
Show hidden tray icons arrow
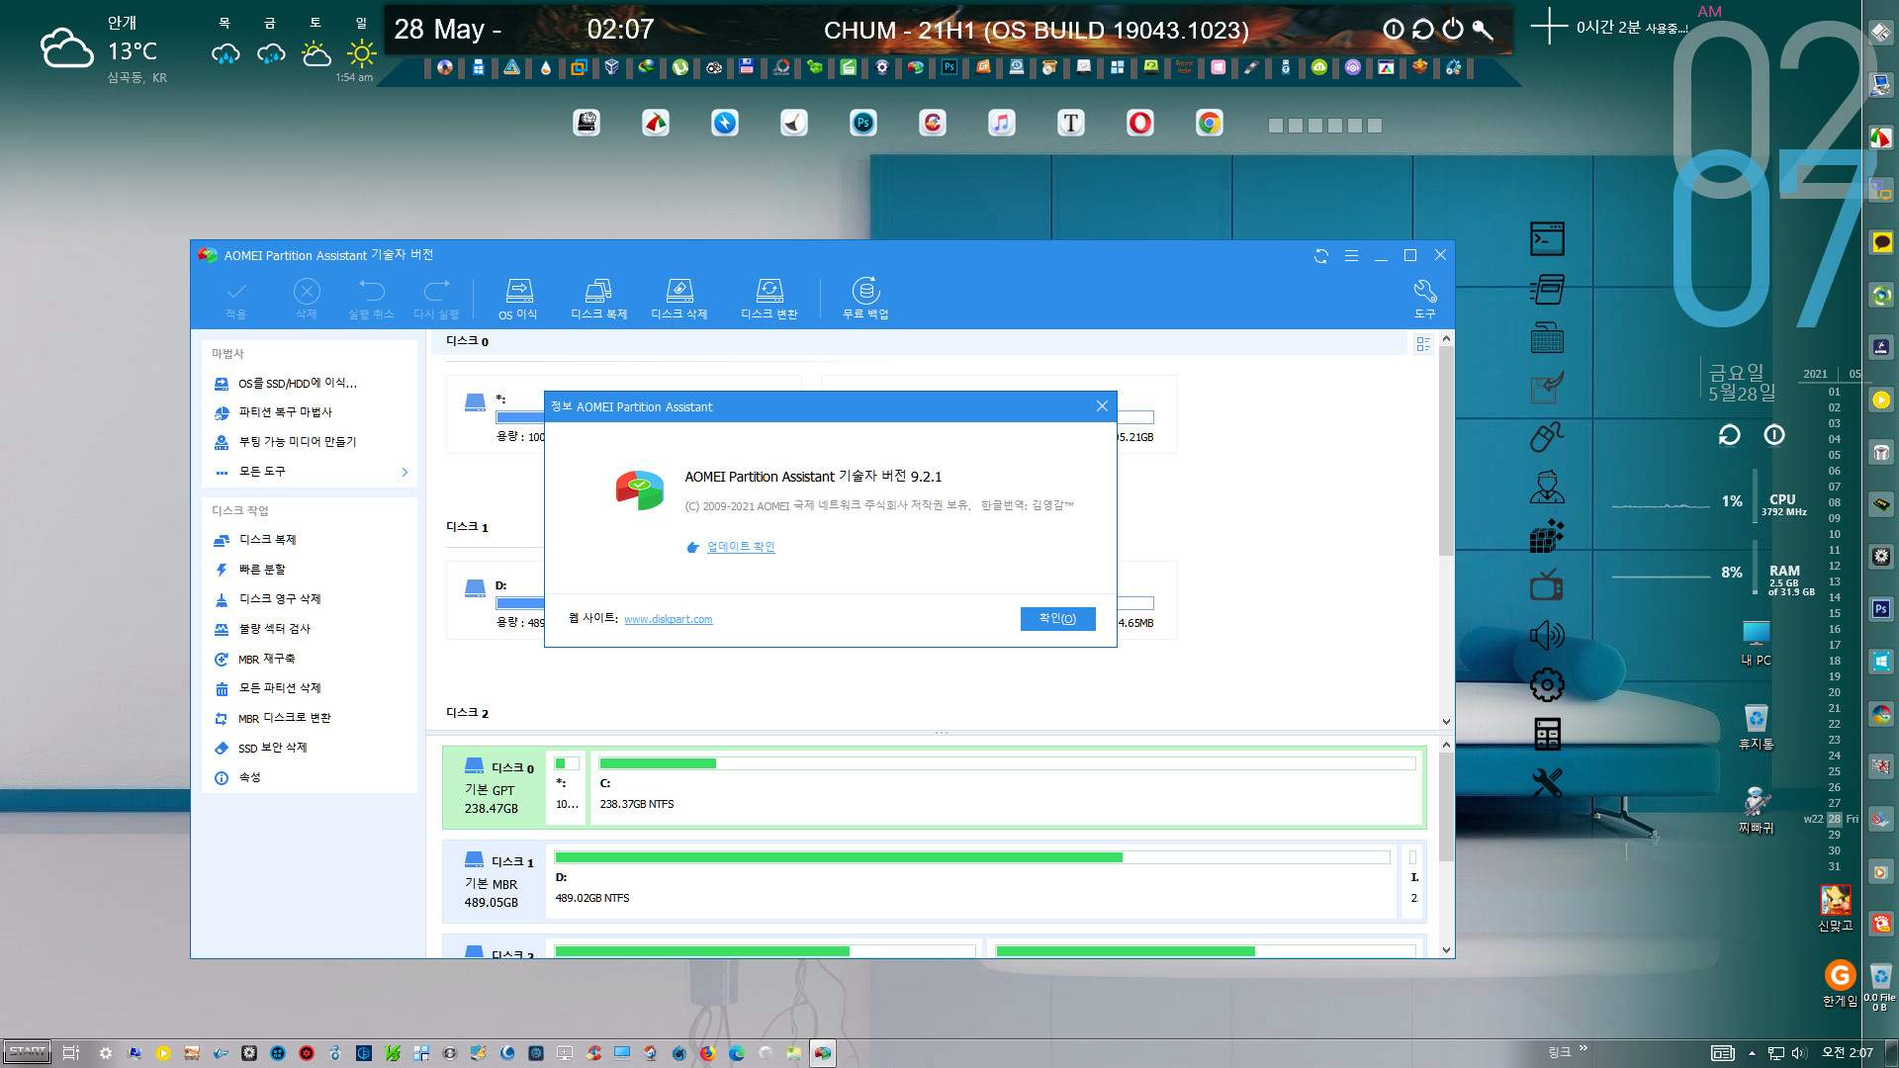pos(1752,1053)
